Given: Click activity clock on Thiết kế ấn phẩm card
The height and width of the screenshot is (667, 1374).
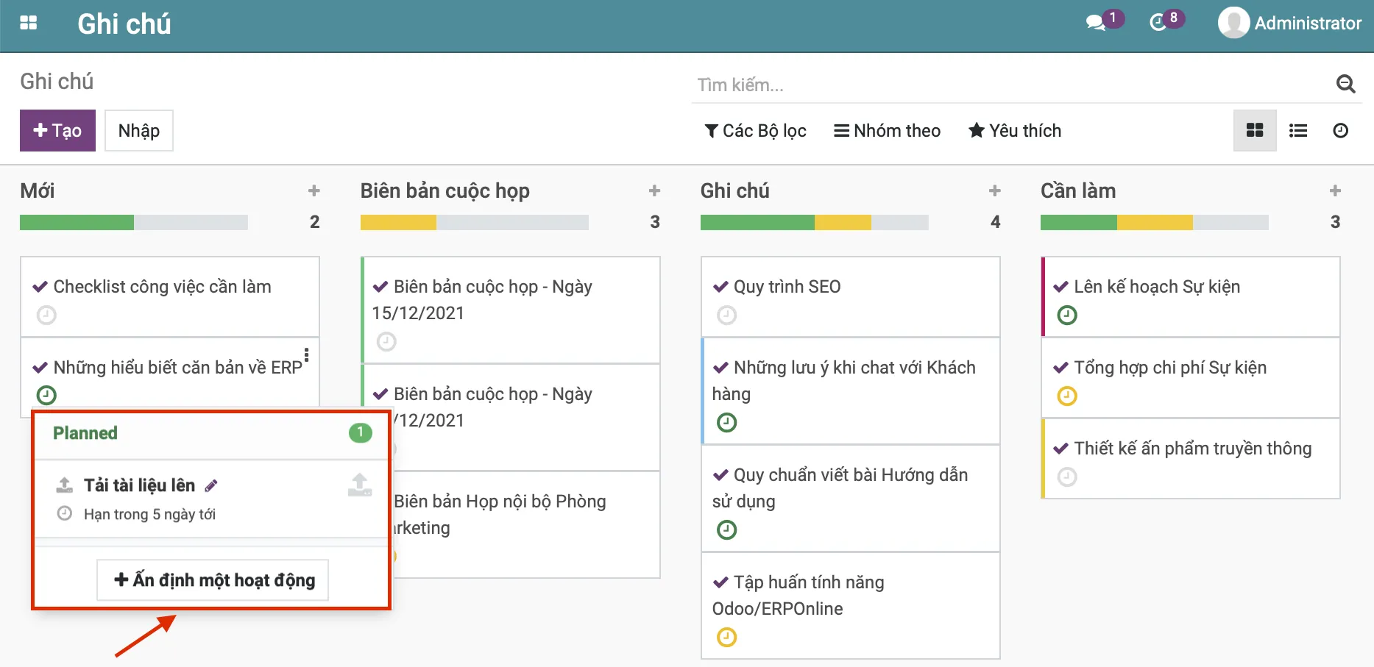Looking at the screenshot, I should pyautogui.click(x=1067, y=477).
